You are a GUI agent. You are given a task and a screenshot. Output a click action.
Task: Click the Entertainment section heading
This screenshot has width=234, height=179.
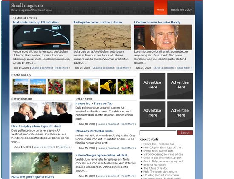point(22,99)
